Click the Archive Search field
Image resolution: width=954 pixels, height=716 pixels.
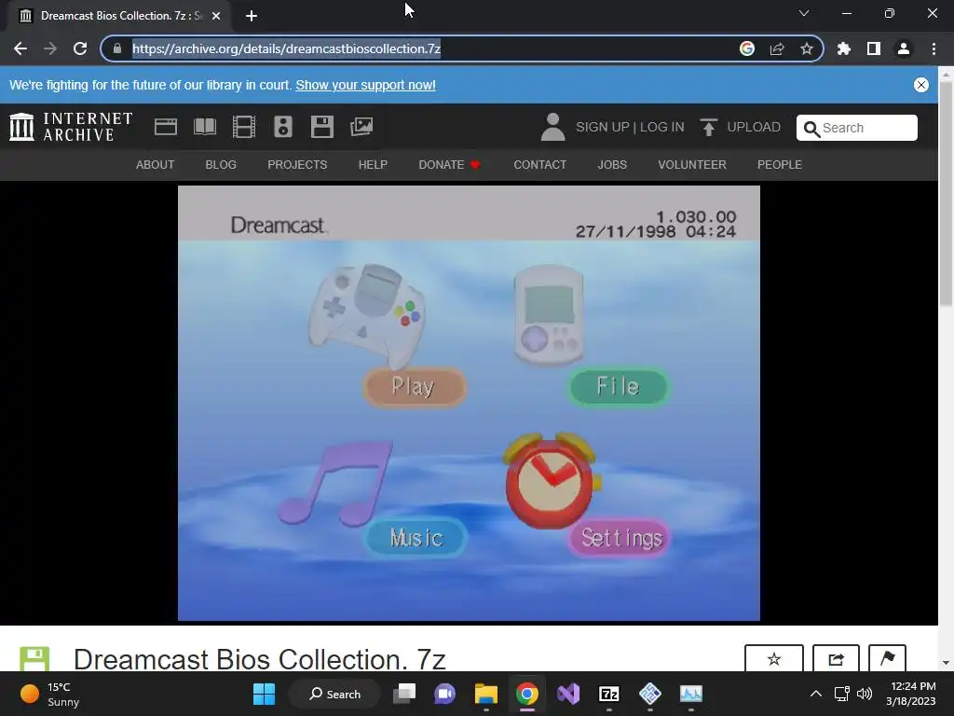[x=857, y=128]
